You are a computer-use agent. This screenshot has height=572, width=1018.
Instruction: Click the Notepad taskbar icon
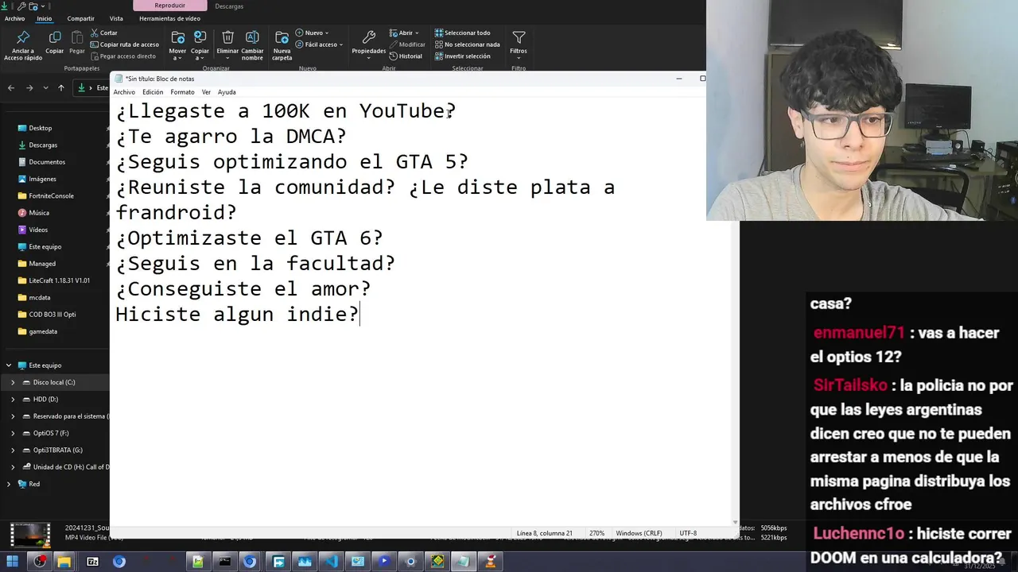[x=464, y=562]
